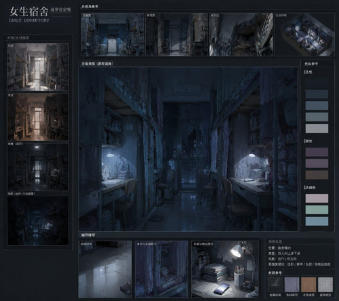339x301 pixels.
Task: Click the GIRLS' DORMITORY subtitle
Action: [29, 20]
